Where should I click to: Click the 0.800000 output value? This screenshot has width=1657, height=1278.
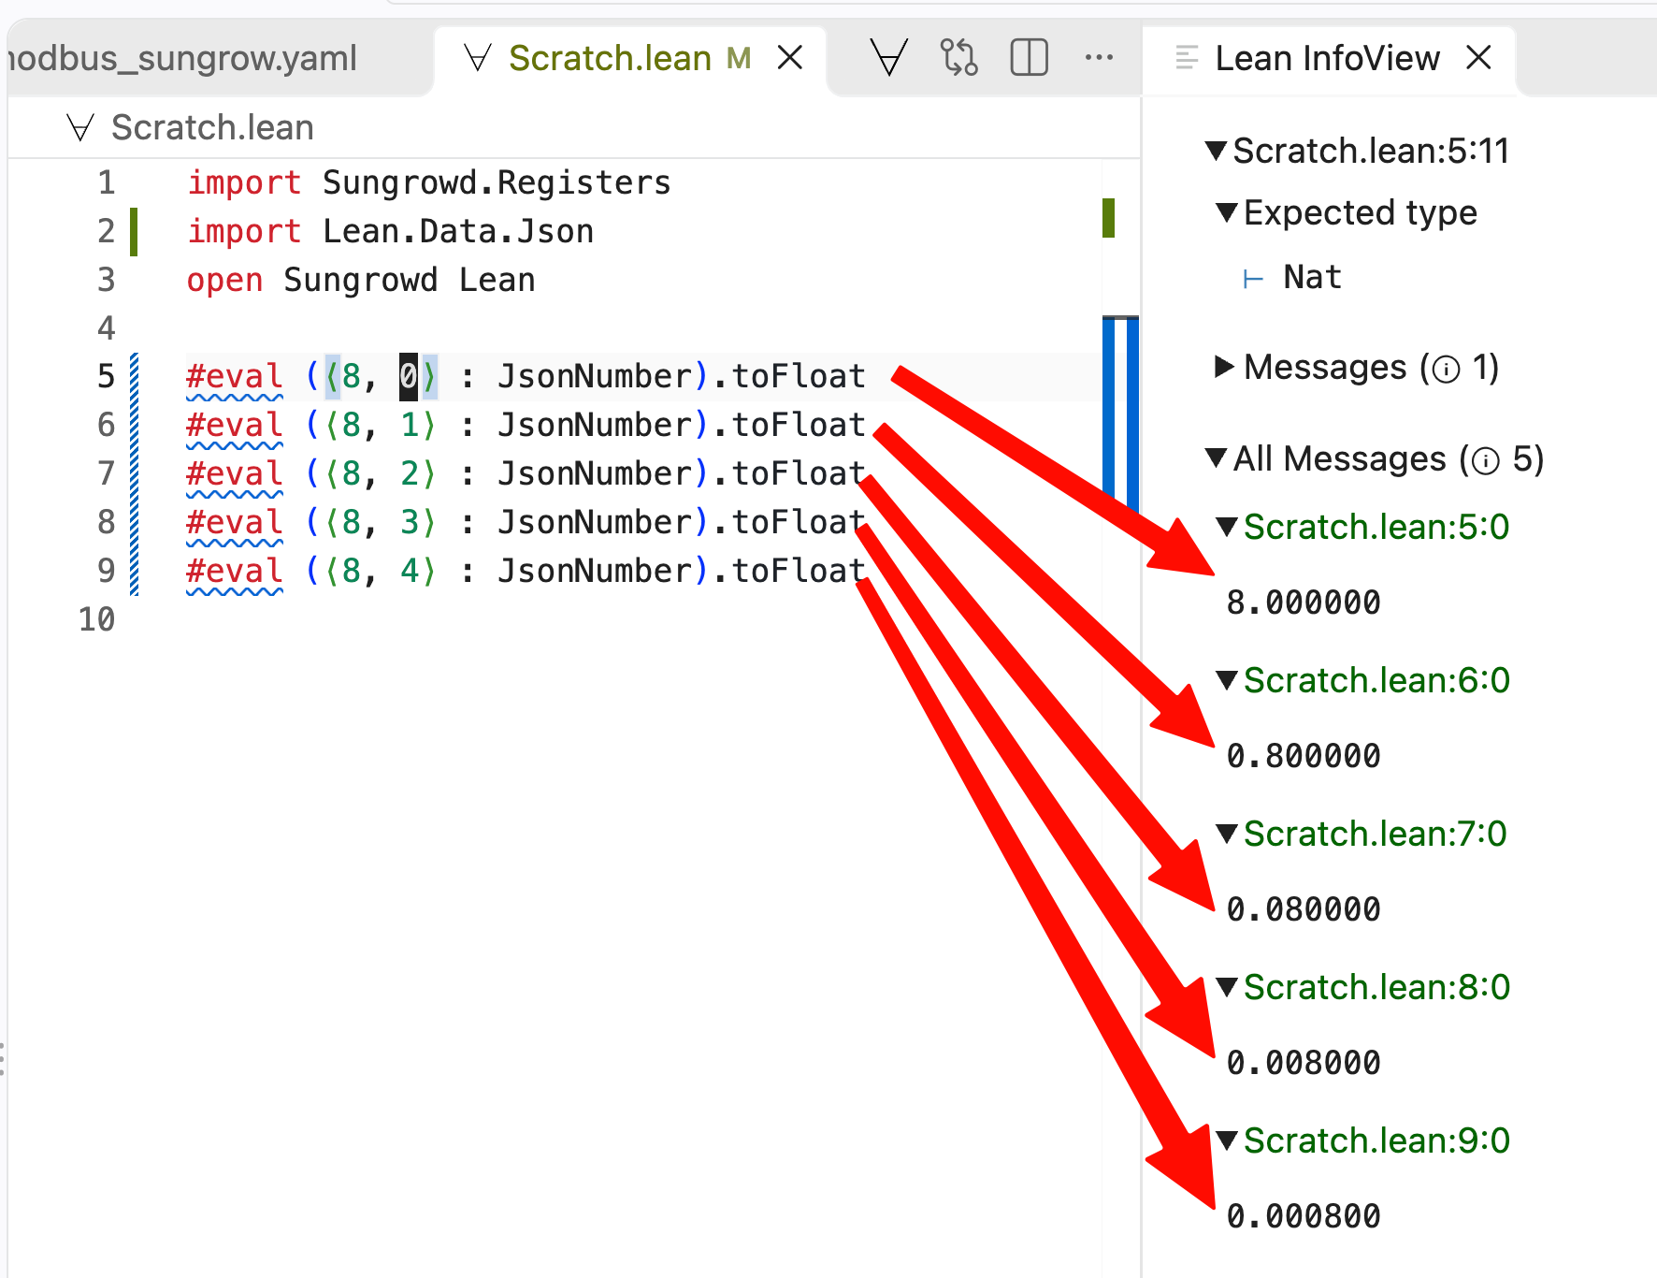(x=1304, y=756)
